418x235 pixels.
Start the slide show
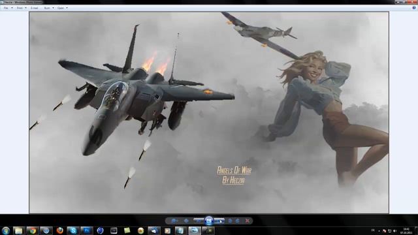coord(209,221)
